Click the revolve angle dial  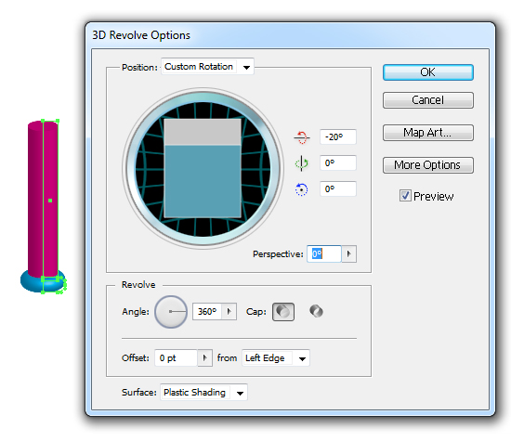coord(171,312)
